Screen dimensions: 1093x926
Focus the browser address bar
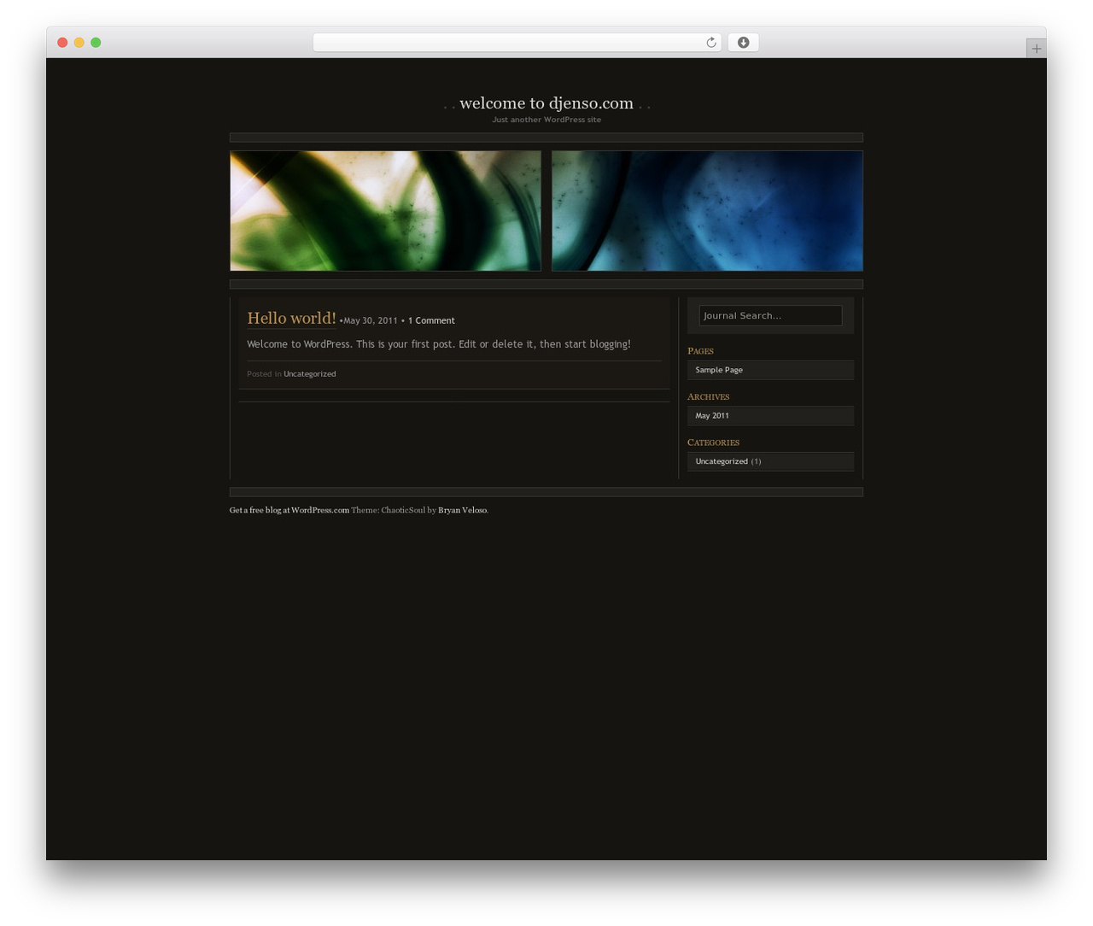click(x=517, y=43)
